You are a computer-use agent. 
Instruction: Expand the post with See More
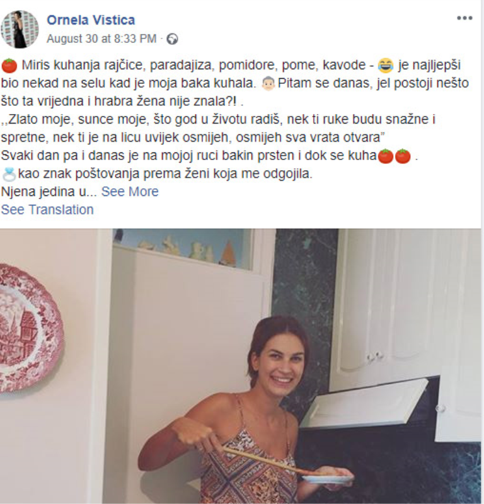[x=130, y=192]
